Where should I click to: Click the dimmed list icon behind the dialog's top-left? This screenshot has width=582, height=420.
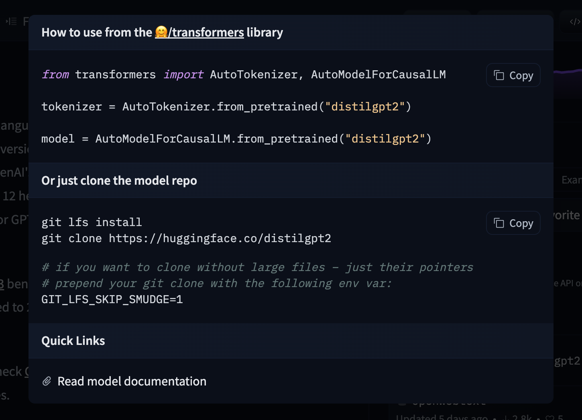(11, 21)
